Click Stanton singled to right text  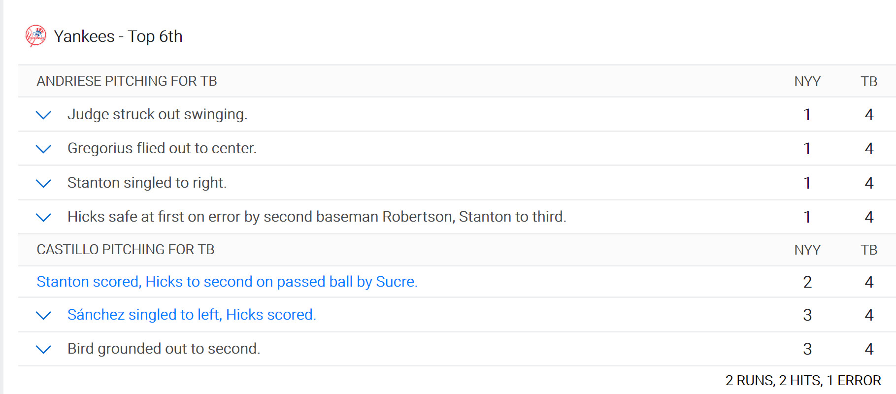[147, 182]
